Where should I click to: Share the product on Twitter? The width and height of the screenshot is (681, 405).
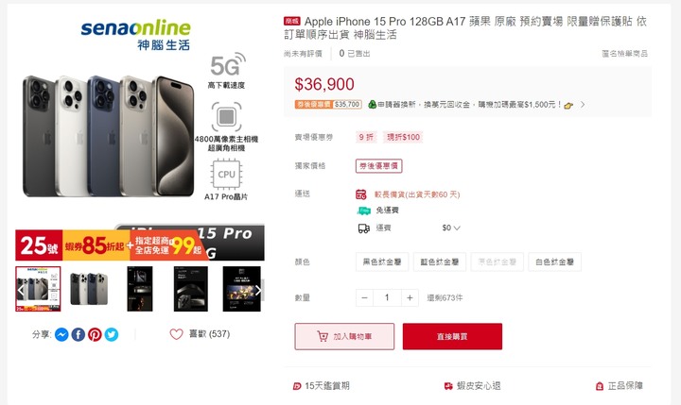tap(112, 334)
